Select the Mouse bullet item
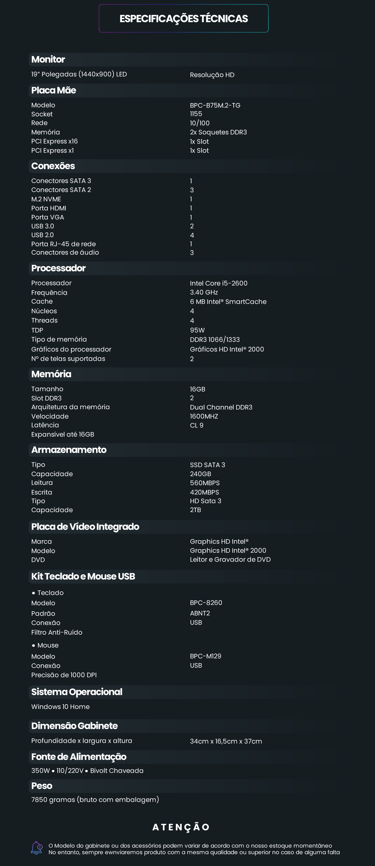375x866 pixels. point(48,645)
